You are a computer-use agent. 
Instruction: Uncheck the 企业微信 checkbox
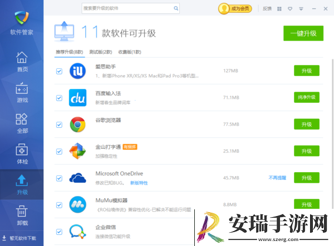[59, 232]
